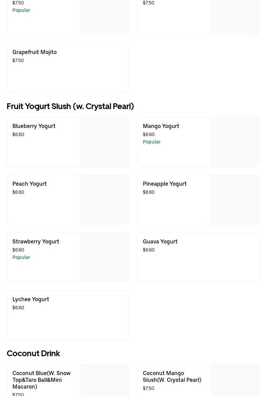Click the Mango Yogurt photo thumbnail
Screen dimensions: 271x396
coord(235,142)
